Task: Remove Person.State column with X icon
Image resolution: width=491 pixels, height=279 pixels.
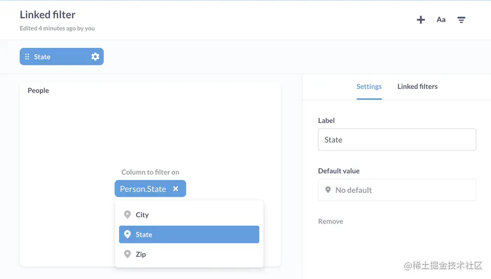Action: tap(176, 189)
